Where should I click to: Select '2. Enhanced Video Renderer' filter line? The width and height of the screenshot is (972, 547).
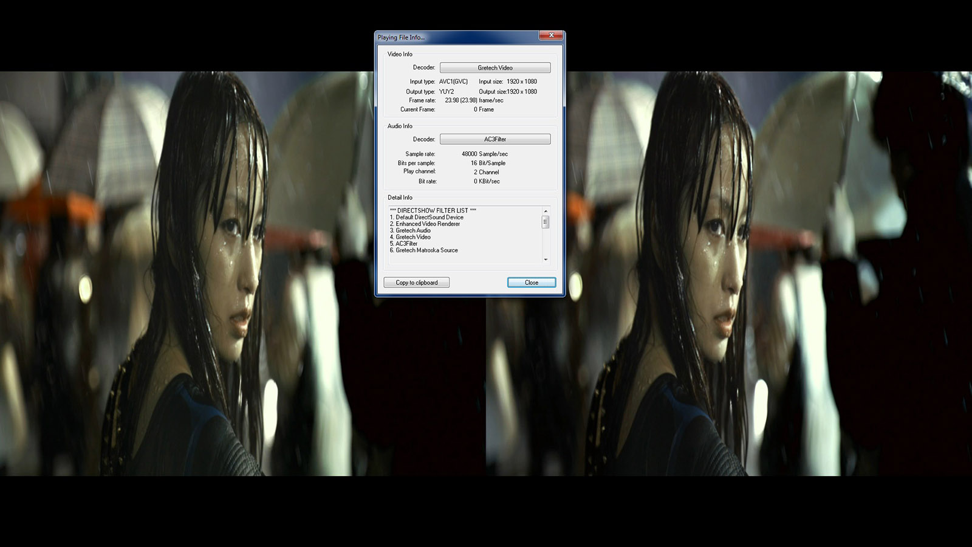point(425,224)
